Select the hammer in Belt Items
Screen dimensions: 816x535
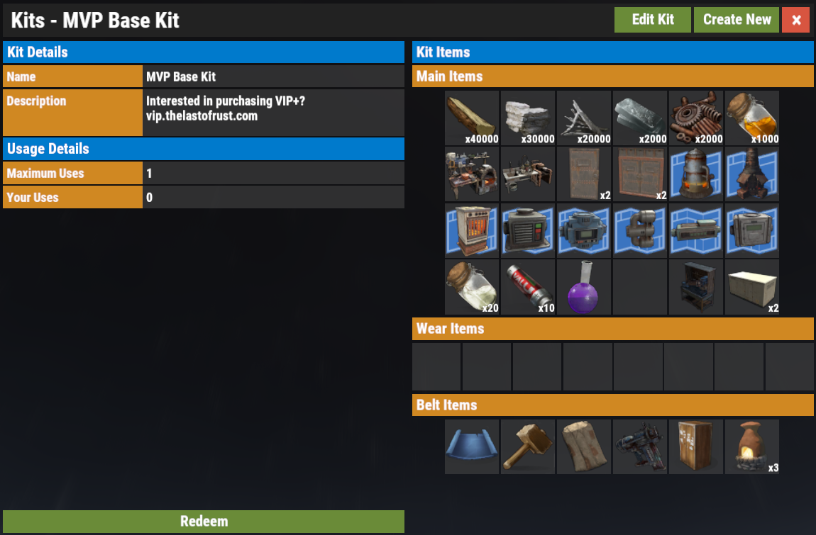click(528, 446)
